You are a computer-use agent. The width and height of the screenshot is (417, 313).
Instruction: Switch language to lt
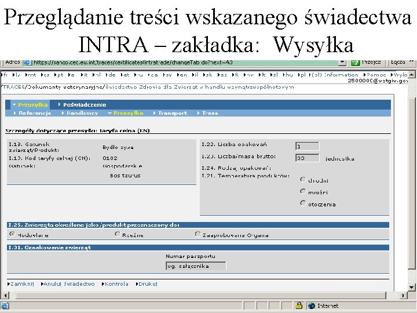[x=263, y=75]
